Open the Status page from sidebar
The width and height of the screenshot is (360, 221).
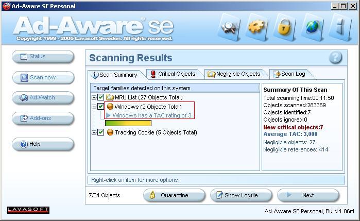click(x=43, y=57)
